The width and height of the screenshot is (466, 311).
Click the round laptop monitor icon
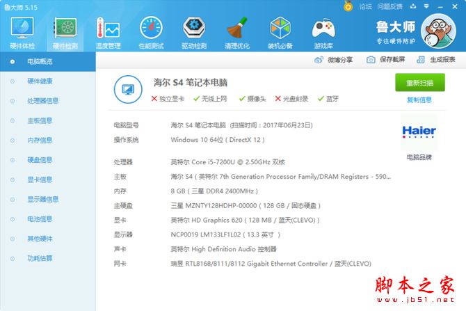pyautogui.click(x=128, y=89)
